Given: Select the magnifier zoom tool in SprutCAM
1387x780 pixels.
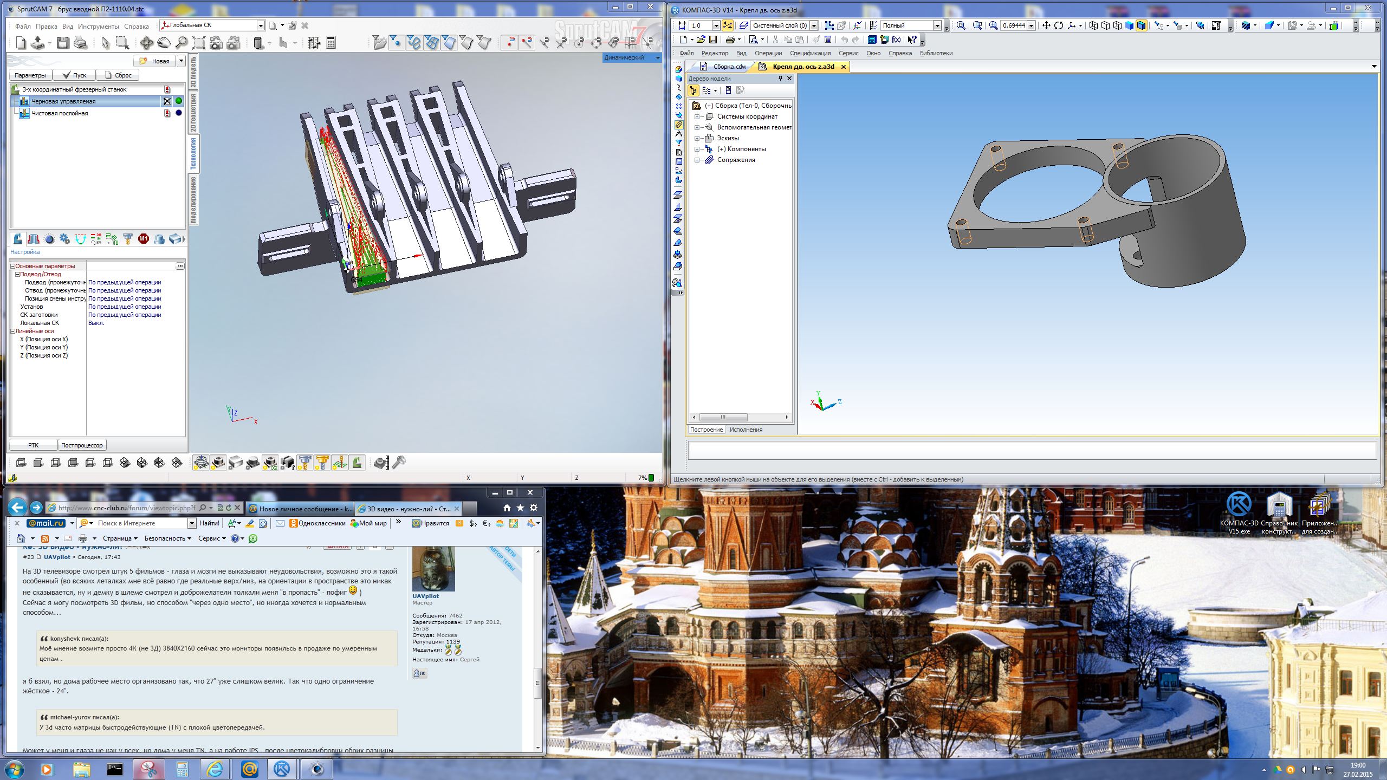Looking at the screenshot, I should (182, 43).
